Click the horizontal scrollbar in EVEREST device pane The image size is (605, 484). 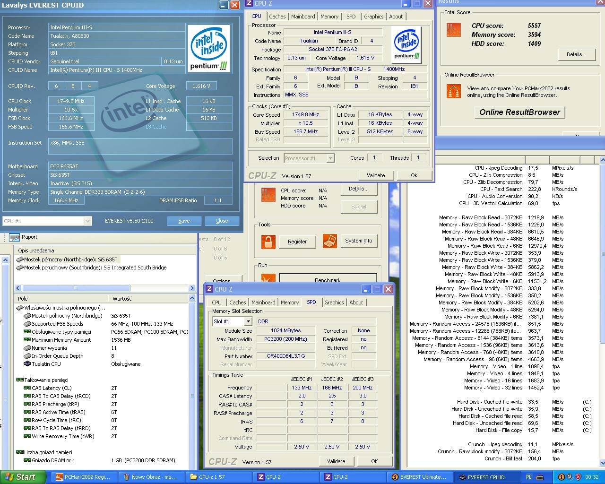click(x=76, y=288)
